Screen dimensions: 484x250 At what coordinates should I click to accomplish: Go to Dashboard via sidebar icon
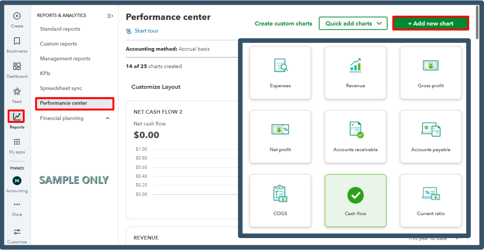coord(17,66)
